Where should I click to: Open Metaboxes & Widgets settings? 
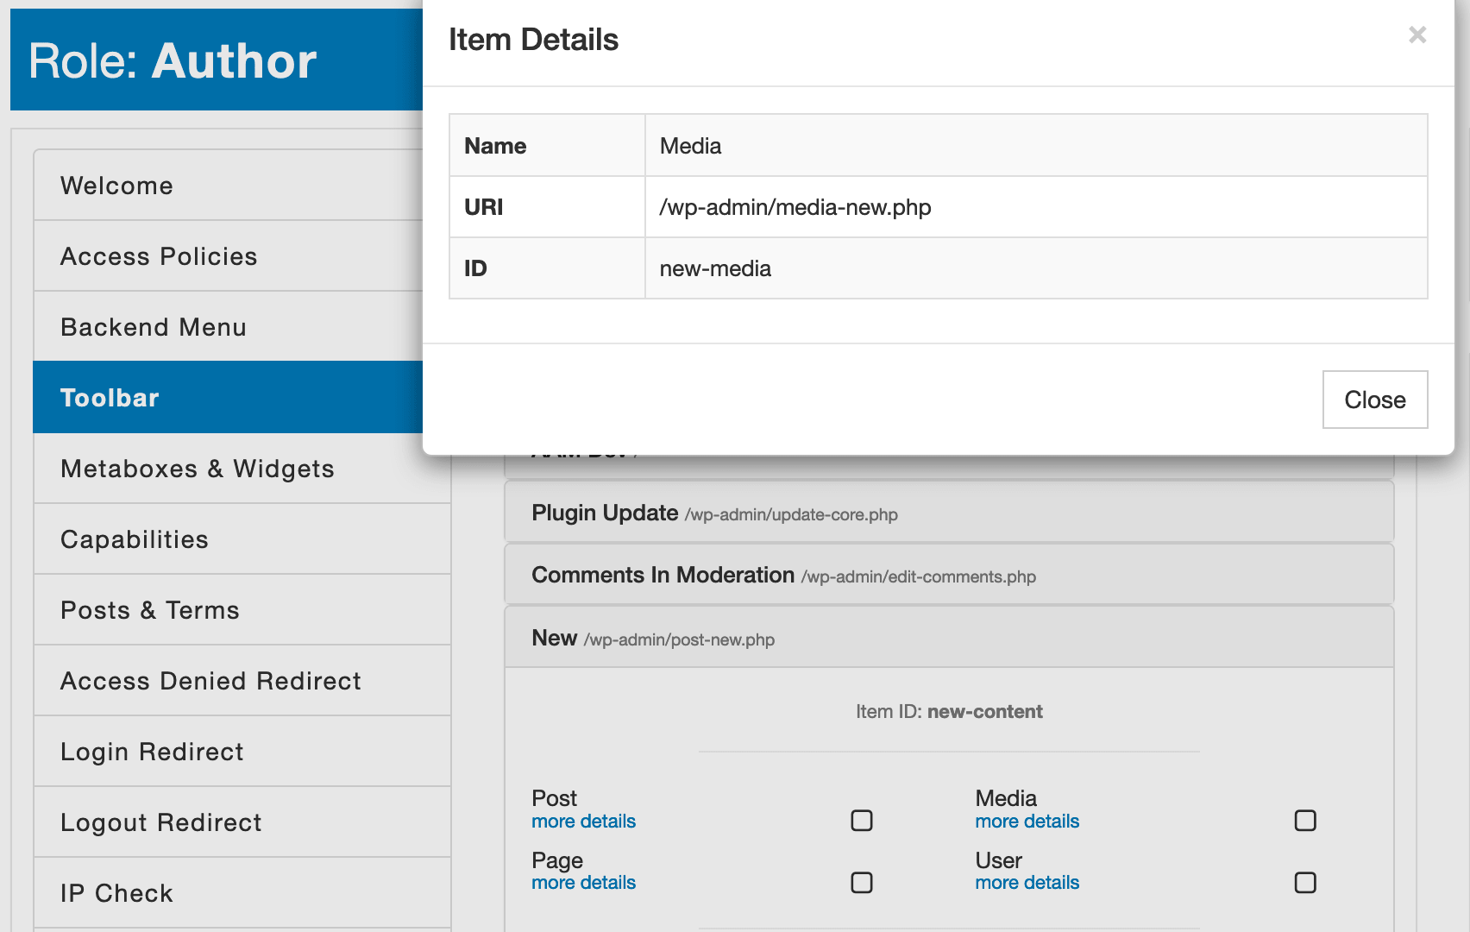pyautogui.click(x=242, y=469)
